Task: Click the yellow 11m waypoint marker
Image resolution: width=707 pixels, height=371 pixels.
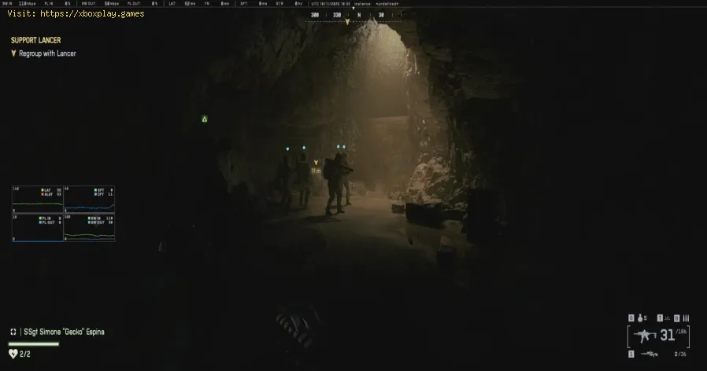Action: pos(316,163)
